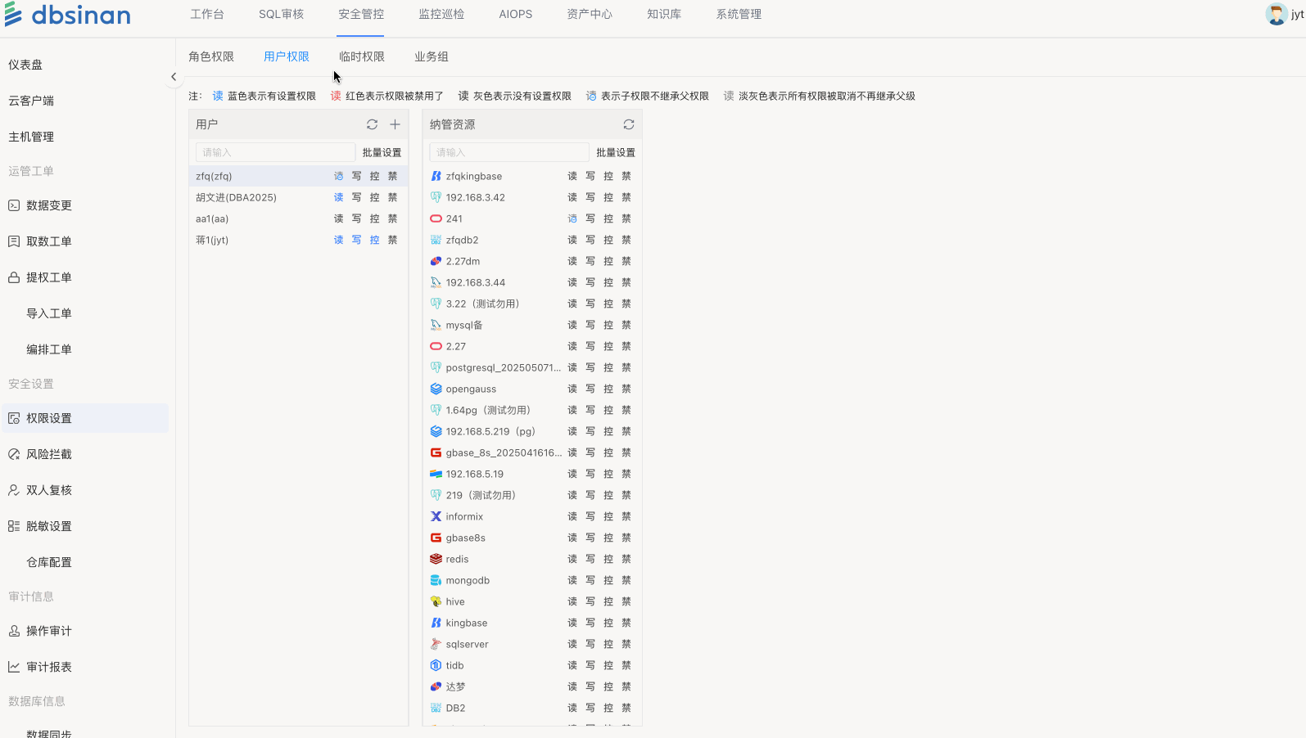Click 批量设置 in the 用户 panel
The height and width of the screenshot is (738, 1306).
click(x=382, y=152)
